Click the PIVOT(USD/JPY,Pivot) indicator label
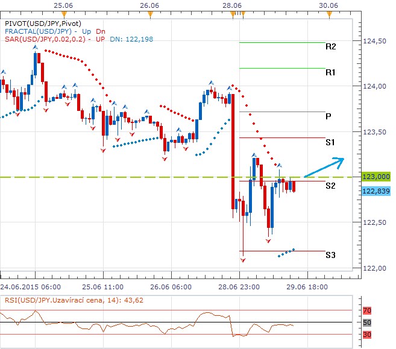This screenshot has width=396, height=349. pos(43,24)
